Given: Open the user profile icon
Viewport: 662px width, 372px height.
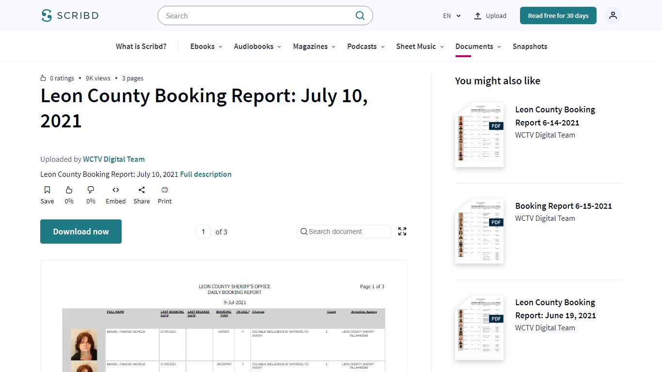Looking at the screenshot, I should [x=613, y=15].
